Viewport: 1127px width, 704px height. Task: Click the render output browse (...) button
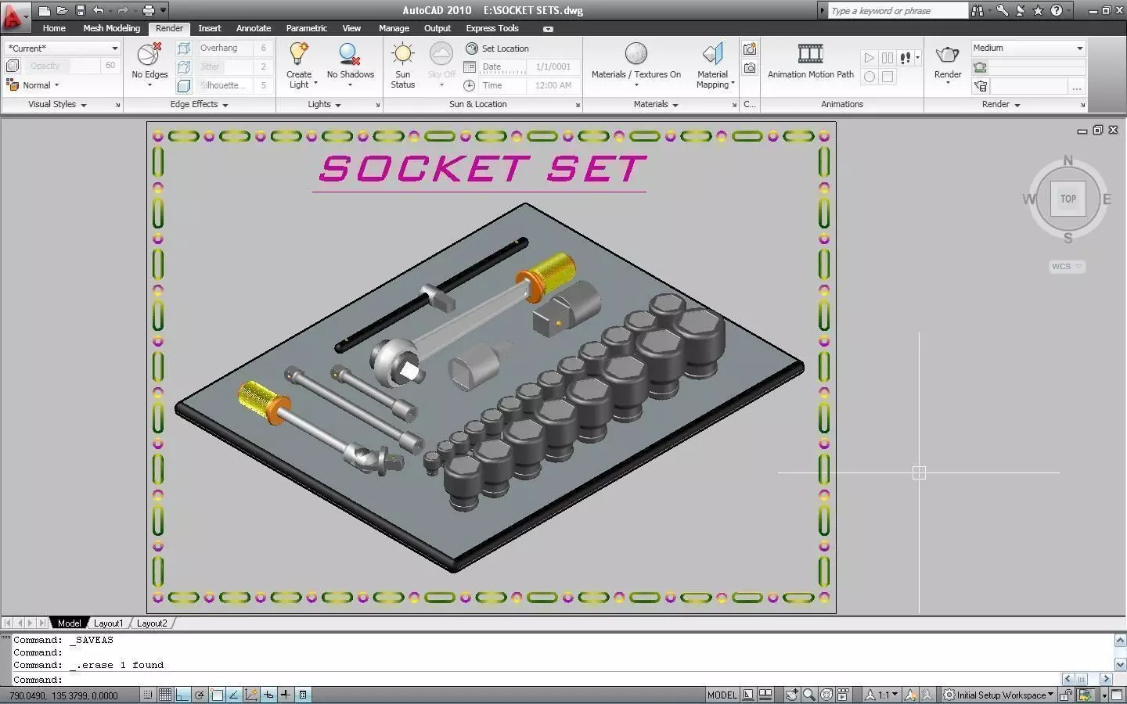pyautogui.click(x=1077, y=86)
